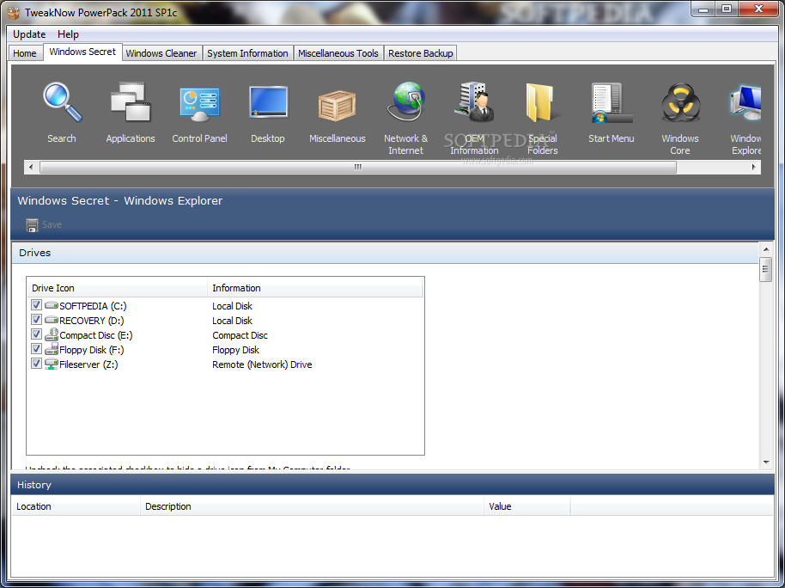This screenshot has height=588, width=785.
Task: Open the Start Menu icon
Action: [x=612, y=103]
